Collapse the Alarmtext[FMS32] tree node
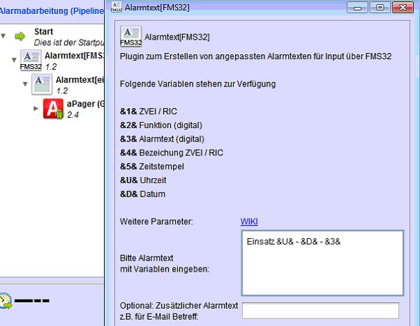Image resolution: width=420 pixels, height=326 pixels. [x=14, y=61]
